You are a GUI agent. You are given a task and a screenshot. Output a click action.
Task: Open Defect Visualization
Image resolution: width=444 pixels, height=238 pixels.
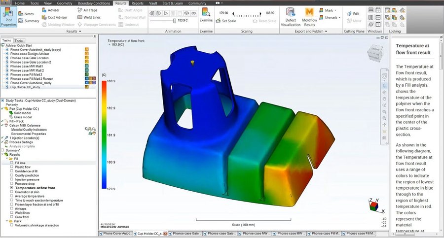point(291,17)
